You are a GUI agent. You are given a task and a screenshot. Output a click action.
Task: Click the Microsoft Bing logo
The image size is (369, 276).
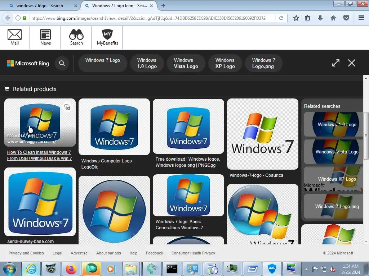[28, 63]
